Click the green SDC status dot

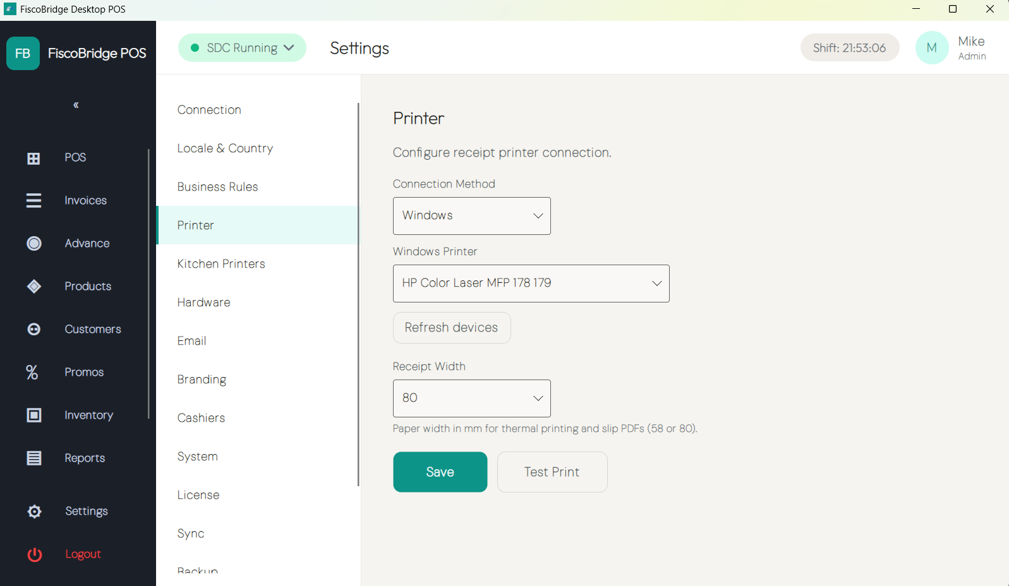point(195,48)
